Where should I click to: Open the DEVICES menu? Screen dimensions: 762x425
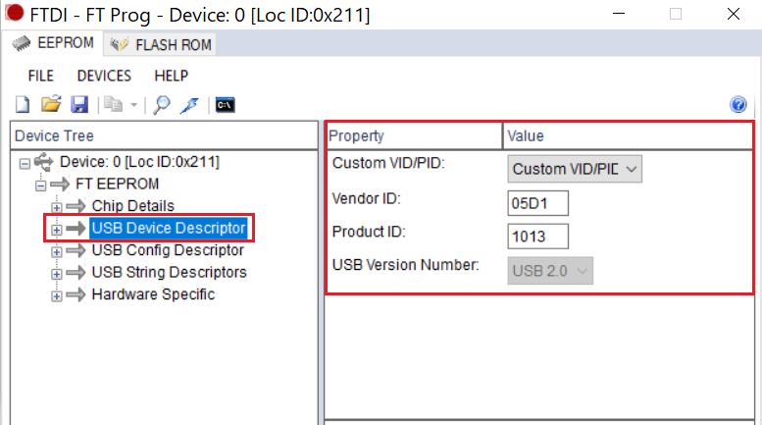pyautogui.click(x=104, y=76)
